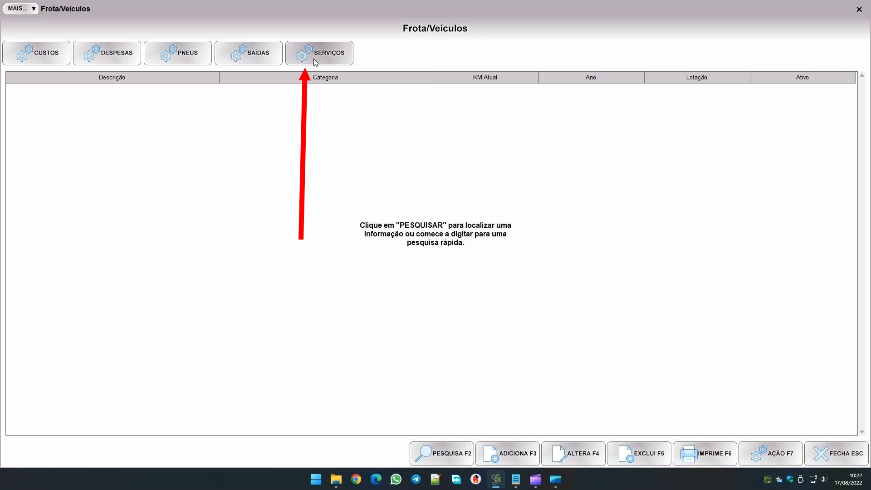Click the scrollbar down arrow
871x490 pixels.
pos(862,432)
